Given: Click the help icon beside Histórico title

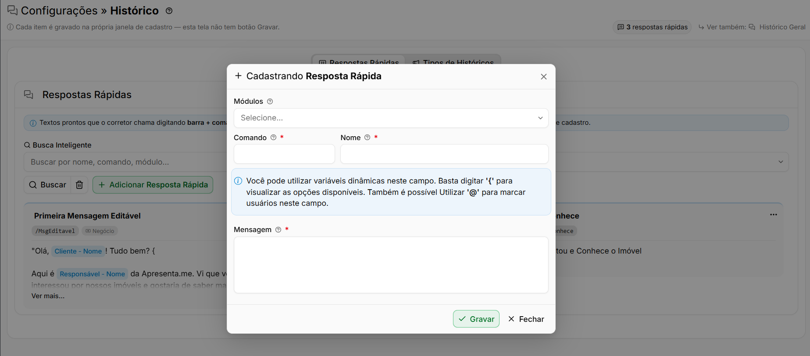Looking at the screenshot, I should click(169, 11).
